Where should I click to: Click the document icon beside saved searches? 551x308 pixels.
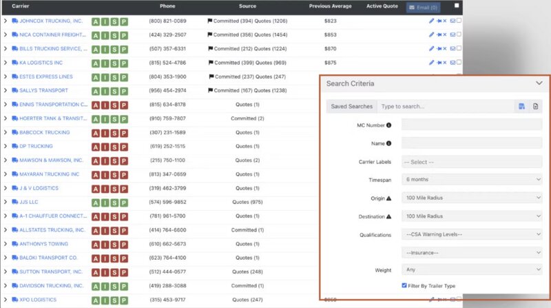(x=535, y=106)
